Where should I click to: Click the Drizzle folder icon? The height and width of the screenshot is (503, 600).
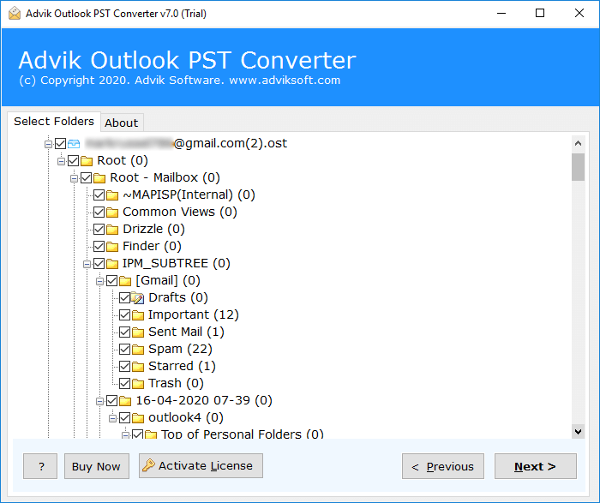[x=112, y=229]
